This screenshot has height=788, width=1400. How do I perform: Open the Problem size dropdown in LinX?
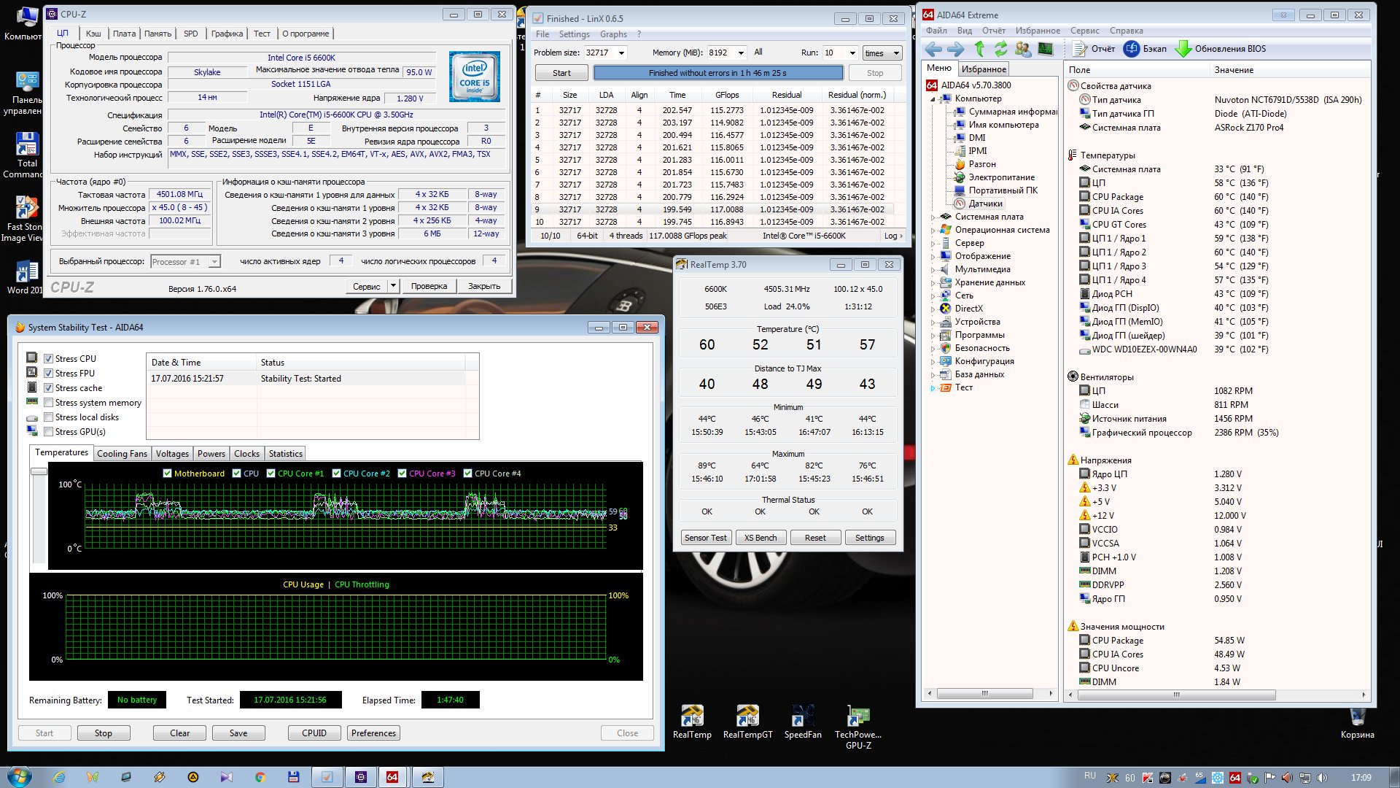pos(621,53)
